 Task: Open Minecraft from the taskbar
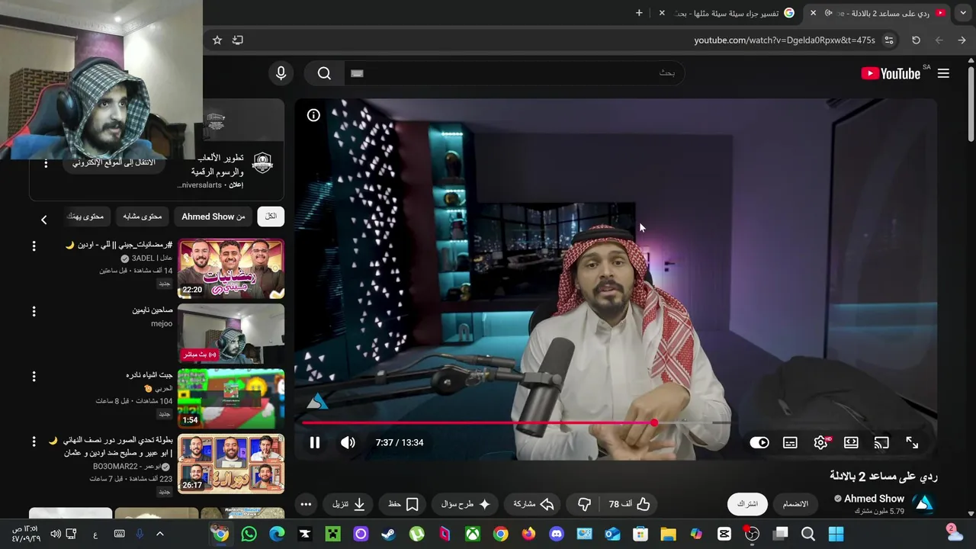(x=332, y=534)
